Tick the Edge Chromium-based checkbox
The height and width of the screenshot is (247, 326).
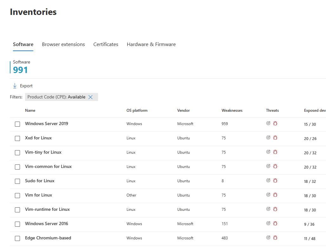(x=17, y=238)
